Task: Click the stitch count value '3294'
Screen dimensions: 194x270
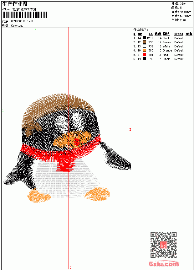Action: point(183,4)
